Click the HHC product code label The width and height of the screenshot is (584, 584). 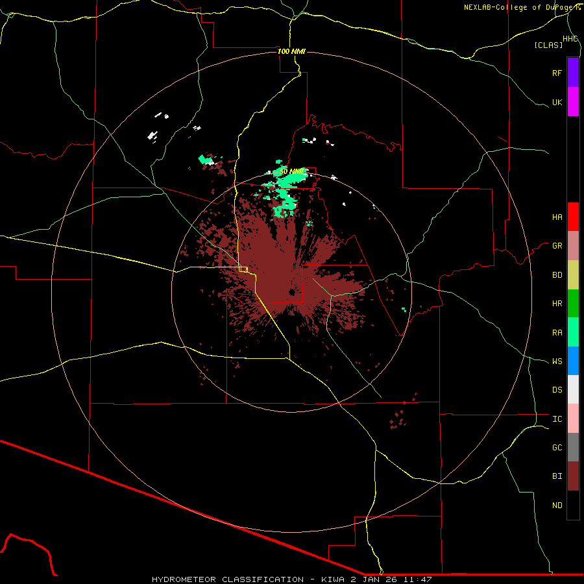tap(570, 39)
